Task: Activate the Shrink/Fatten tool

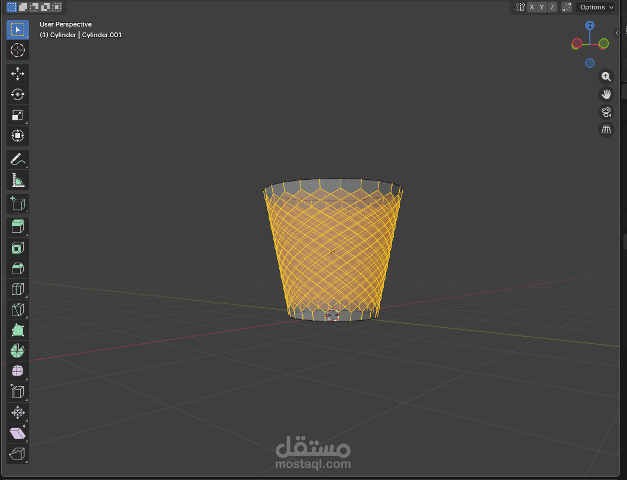Action: [x=18, y=413]
